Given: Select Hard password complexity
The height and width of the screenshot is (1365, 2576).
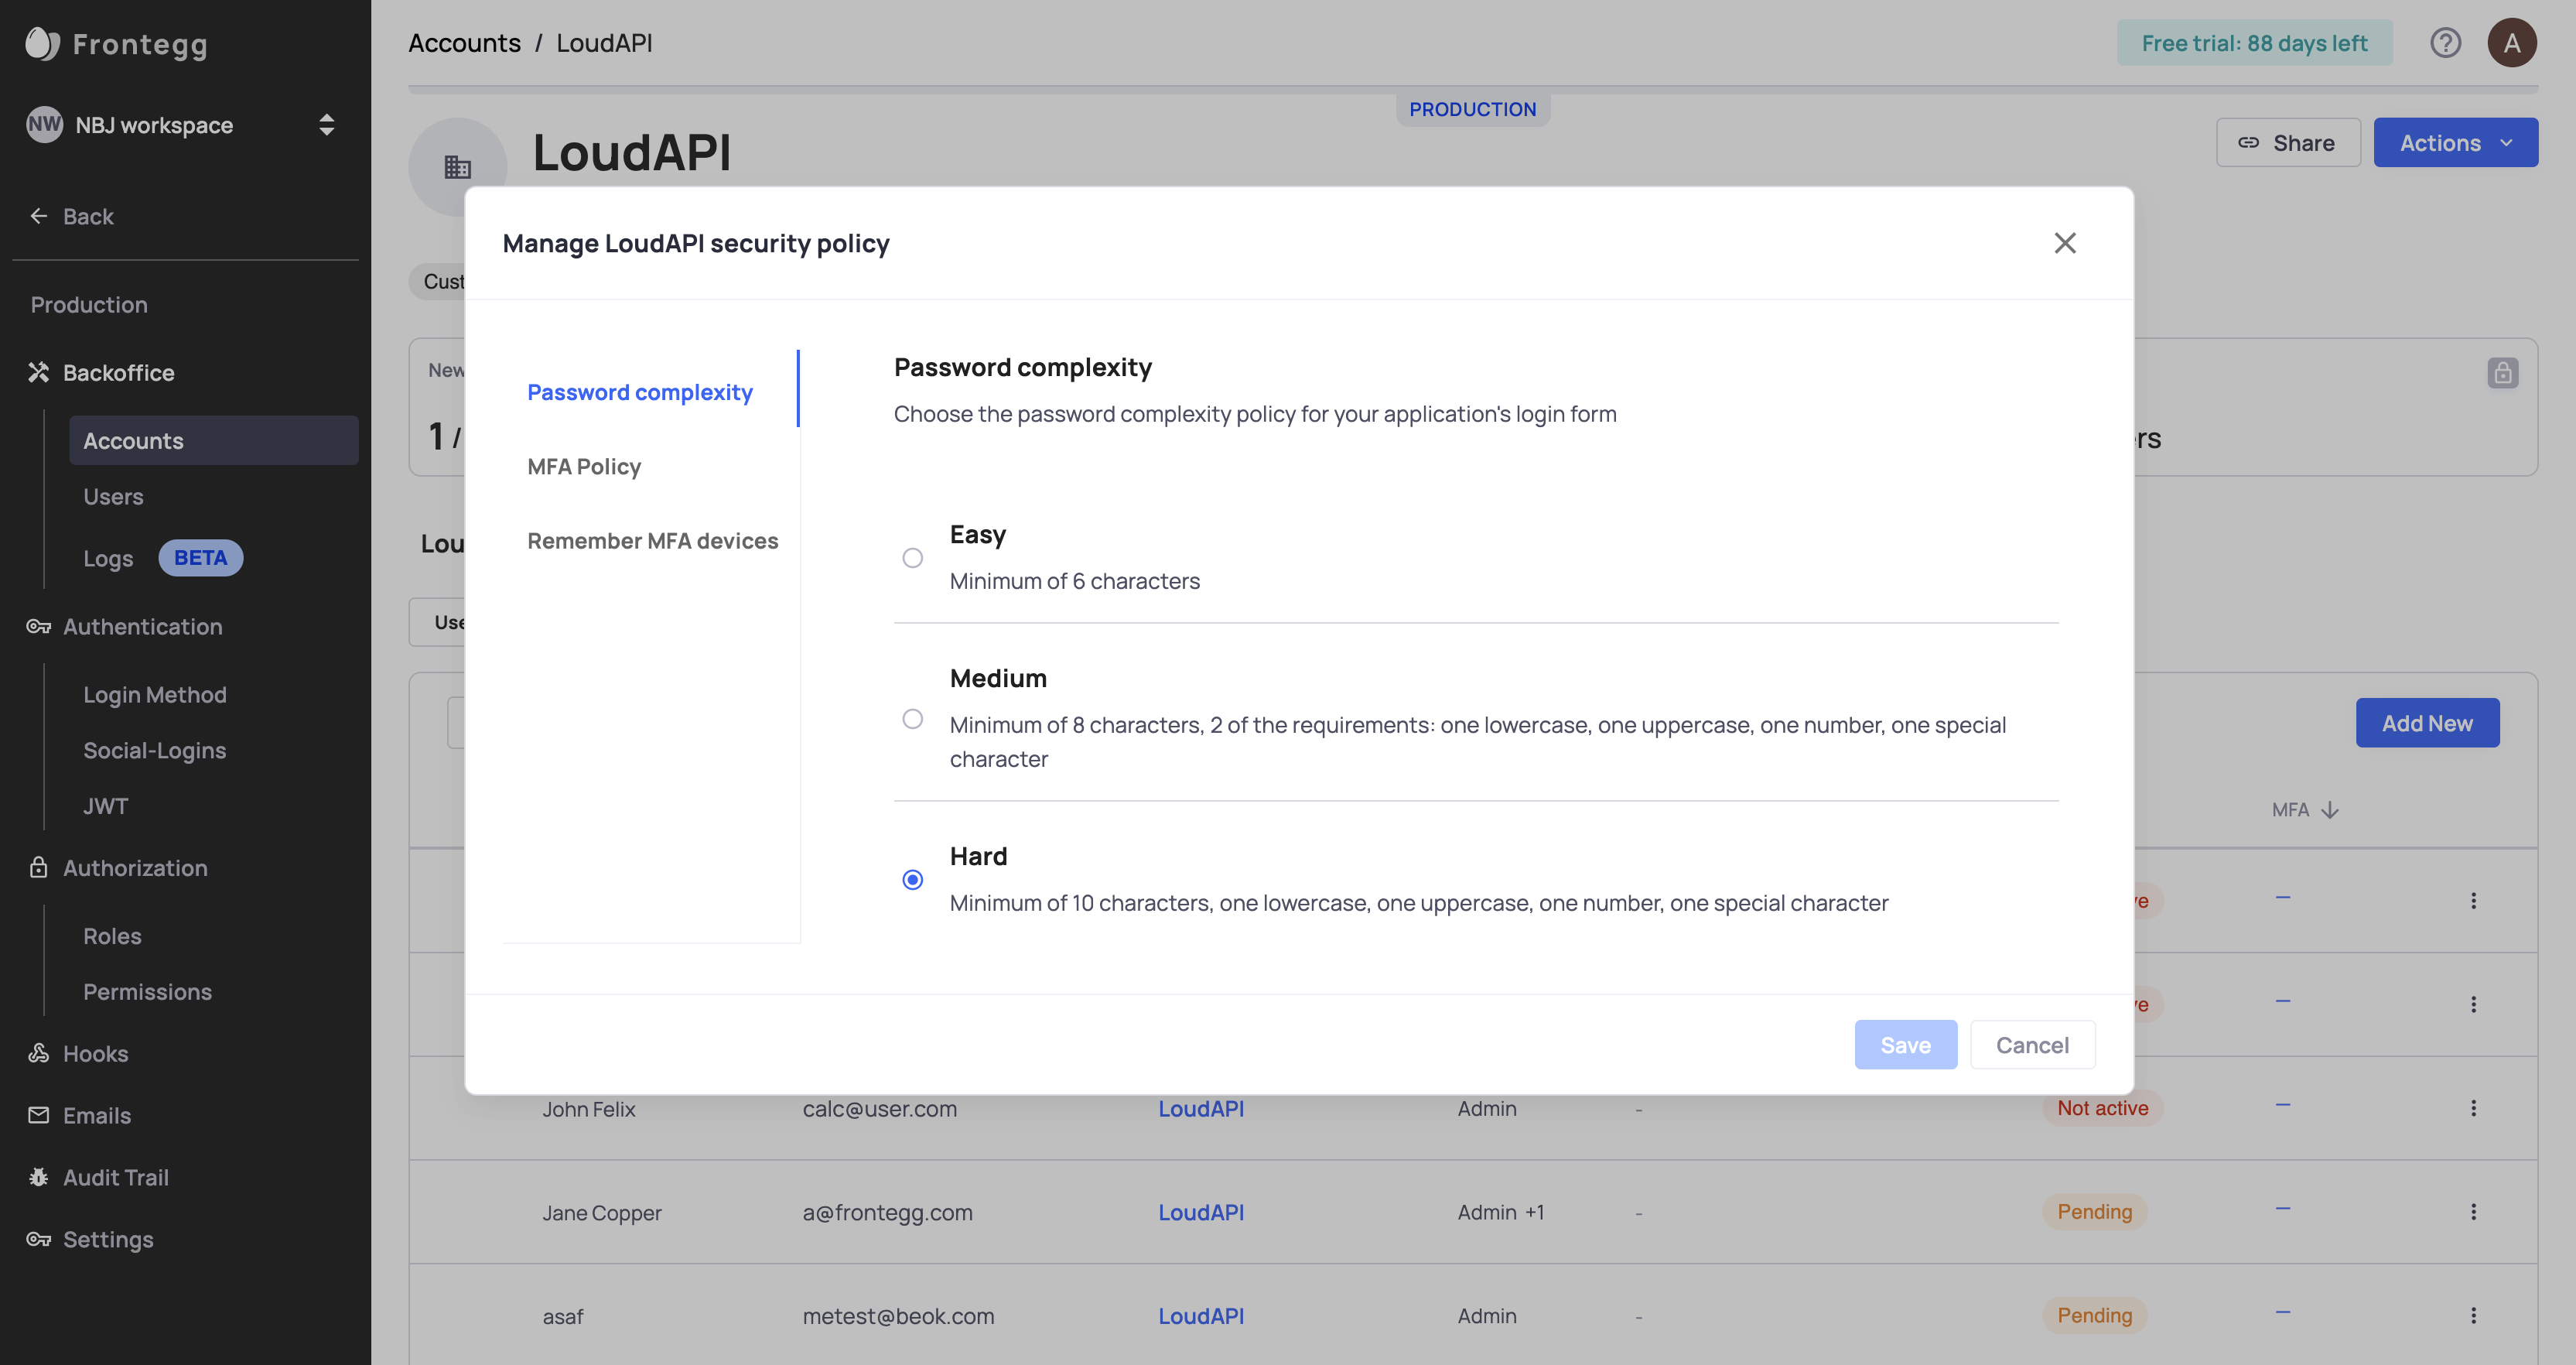Looking at the screenshot, I should 912,880.
